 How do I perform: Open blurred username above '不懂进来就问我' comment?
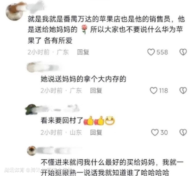[59, 151]
